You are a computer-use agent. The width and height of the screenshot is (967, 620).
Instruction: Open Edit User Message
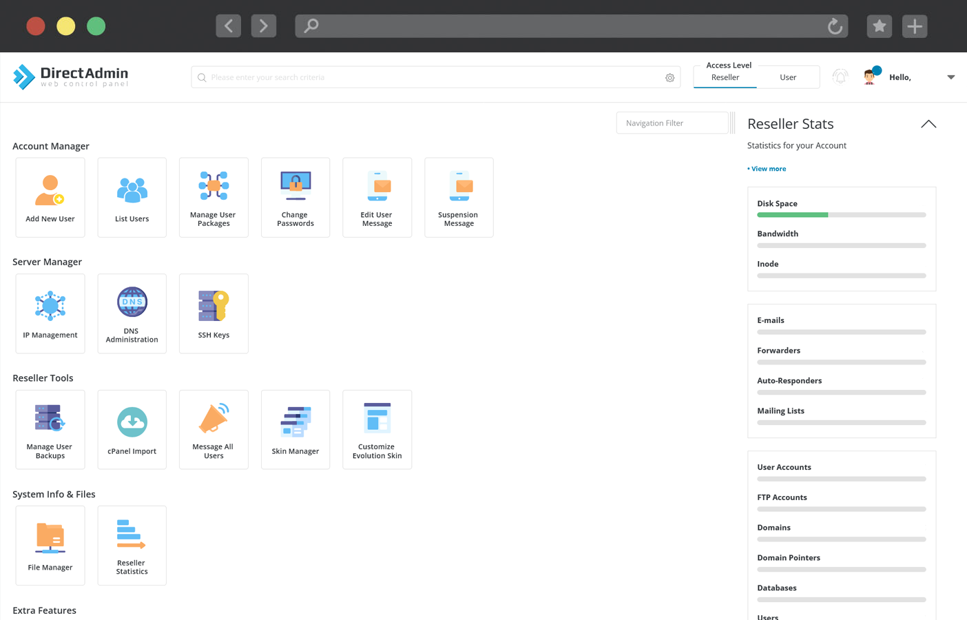(x=377, y=198)
